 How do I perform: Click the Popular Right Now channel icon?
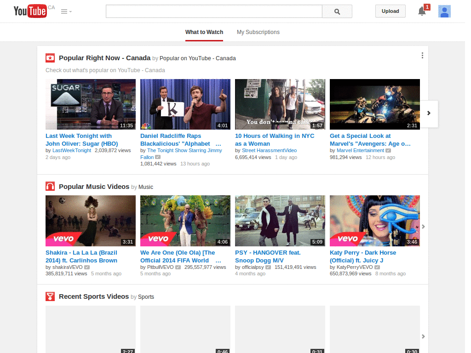50,58
